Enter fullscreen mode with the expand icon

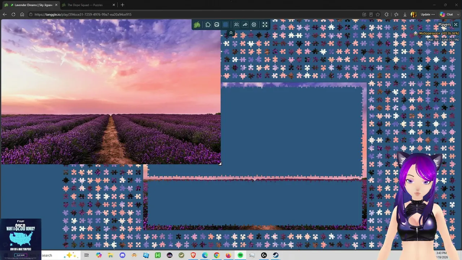coord(265,25)
